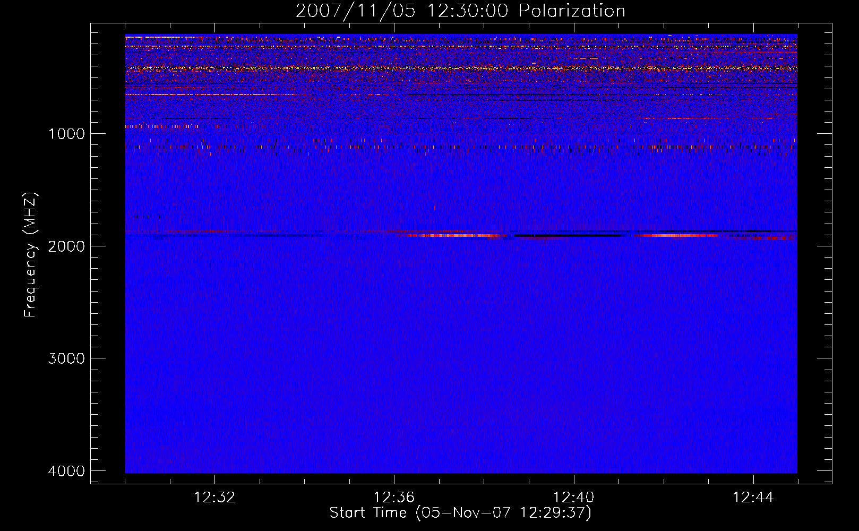Click the 12:36 time tick label
859x531 pixels.
tap(394, 498)
